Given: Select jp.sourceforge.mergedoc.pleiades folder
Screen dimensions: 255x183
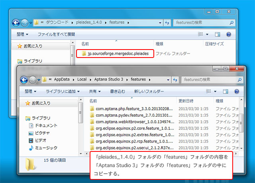Looking at the screenshot, I should tap(115, 54).
